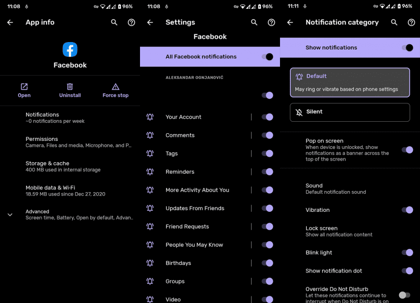Tap bell icon beside People You May Know
The height and width of the screenshot is (303, 420).
point(150,245)
